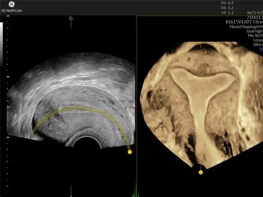The width and height of the screenshot is (263, 197).
Task: Click the 'RIC5-9-D' probe label
Action: pyautogui.click(x=255, y=13)
